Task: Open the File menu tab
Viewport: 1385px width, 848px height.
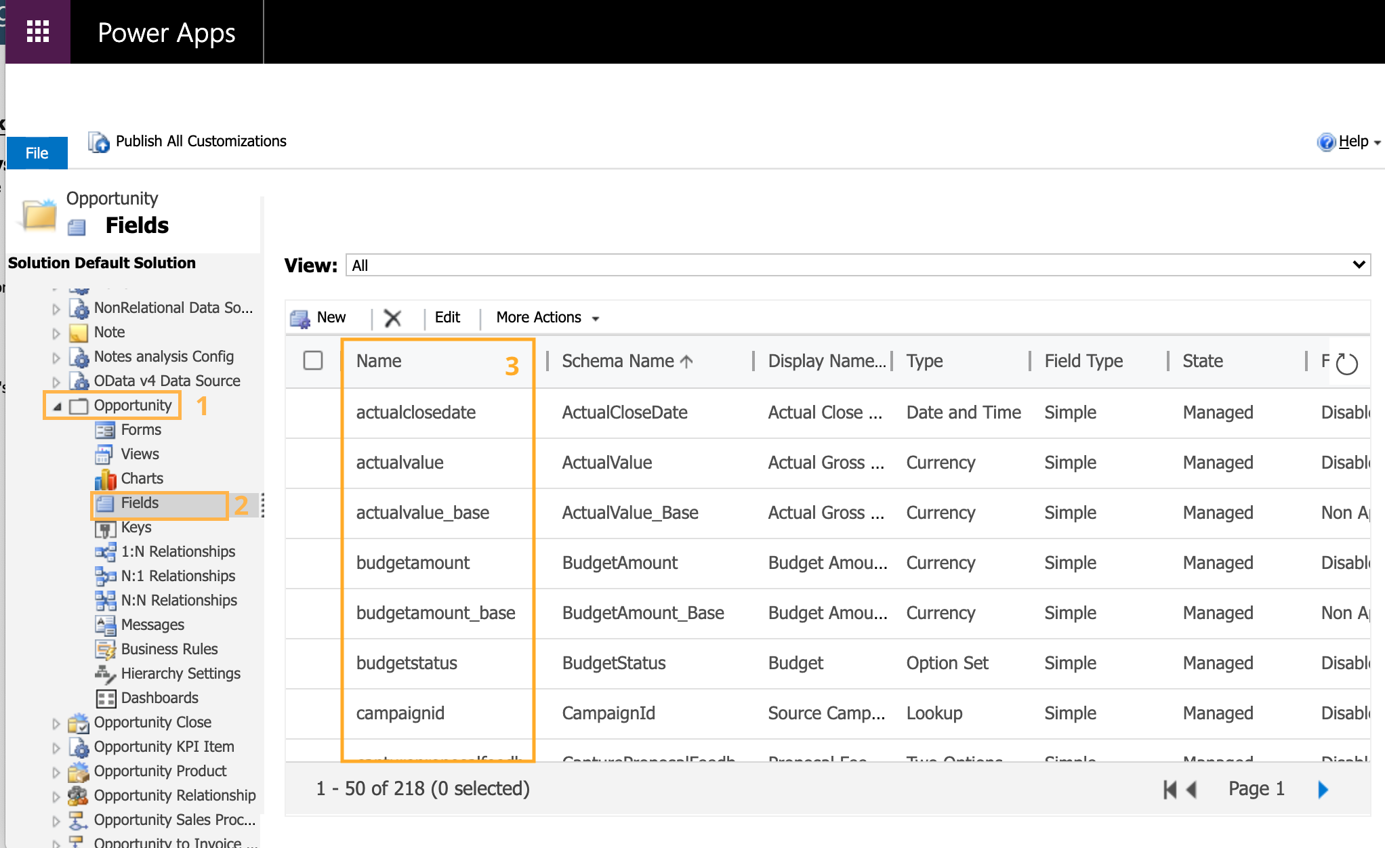Action: (37, 153)
